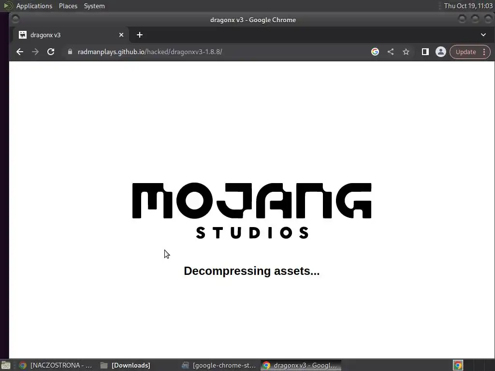Bookmark this tab with the star icon
The width and height of the screenshot is (495, 371).
406,52
